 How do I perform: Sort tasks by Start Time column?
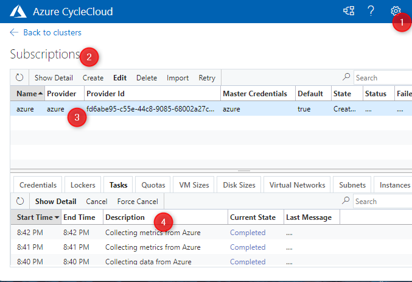point(35,217)
